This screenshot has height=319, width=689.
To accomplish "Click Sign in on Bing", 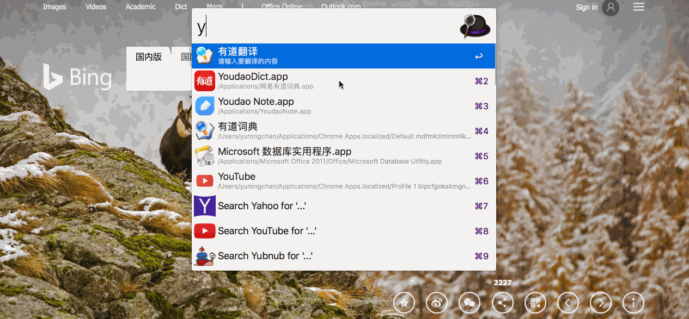I will (x=587, y=7).
